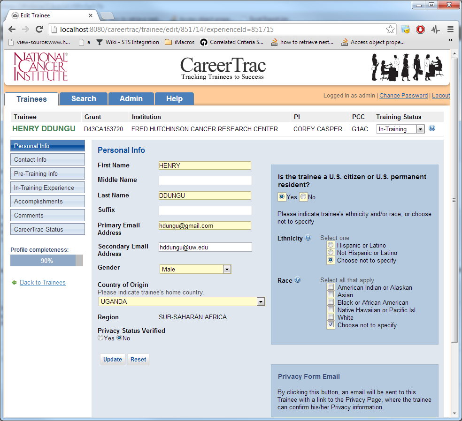The height and width of the screenshot is (421, 462).
Task: Open the Correlated Criteria bookmark
Action: coord(231,42)
